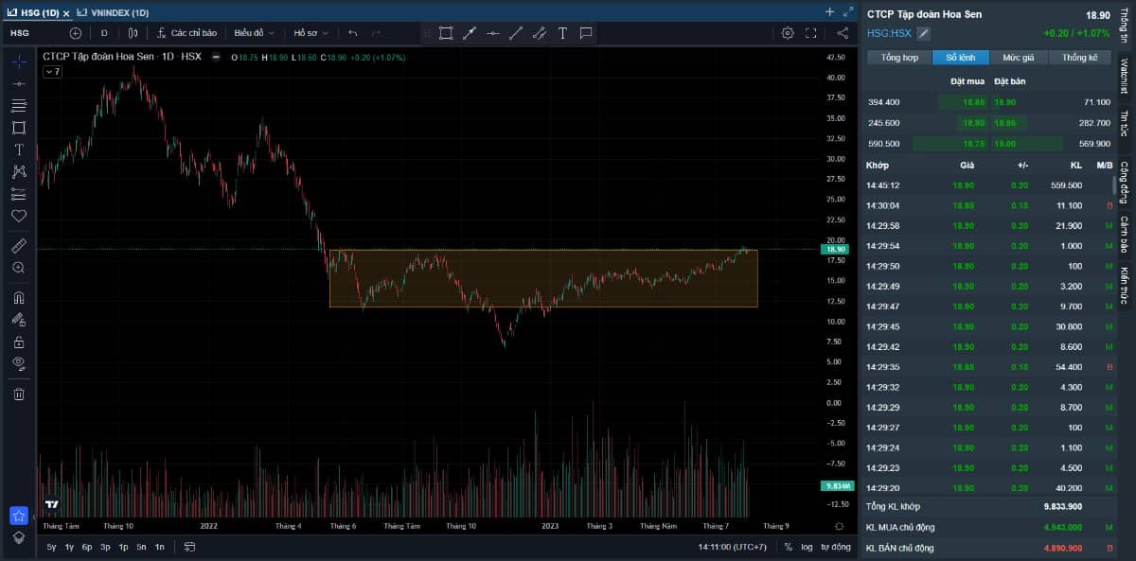Viewport: 1136px width, 561px height.
Task: Open the date range picker icon
Action: click(x=189, y=547)
